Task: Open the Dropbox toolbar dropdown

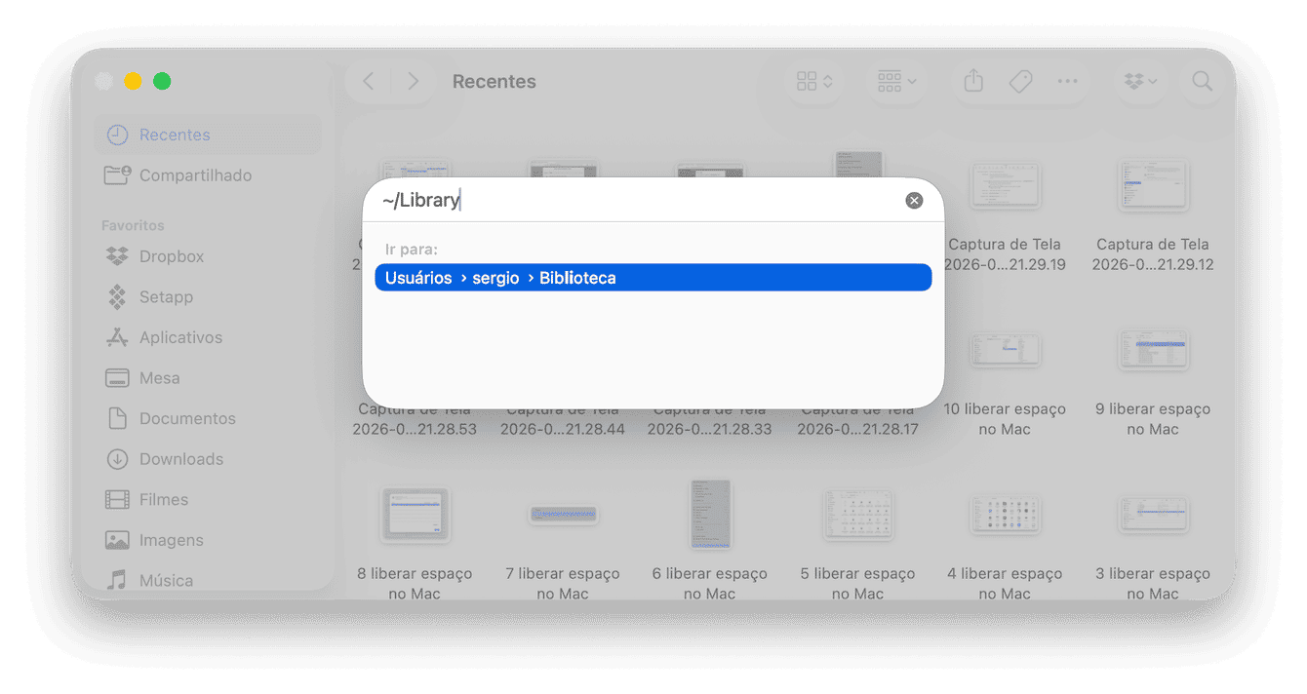Action: pyautogui.click(x=1140, y=82)
